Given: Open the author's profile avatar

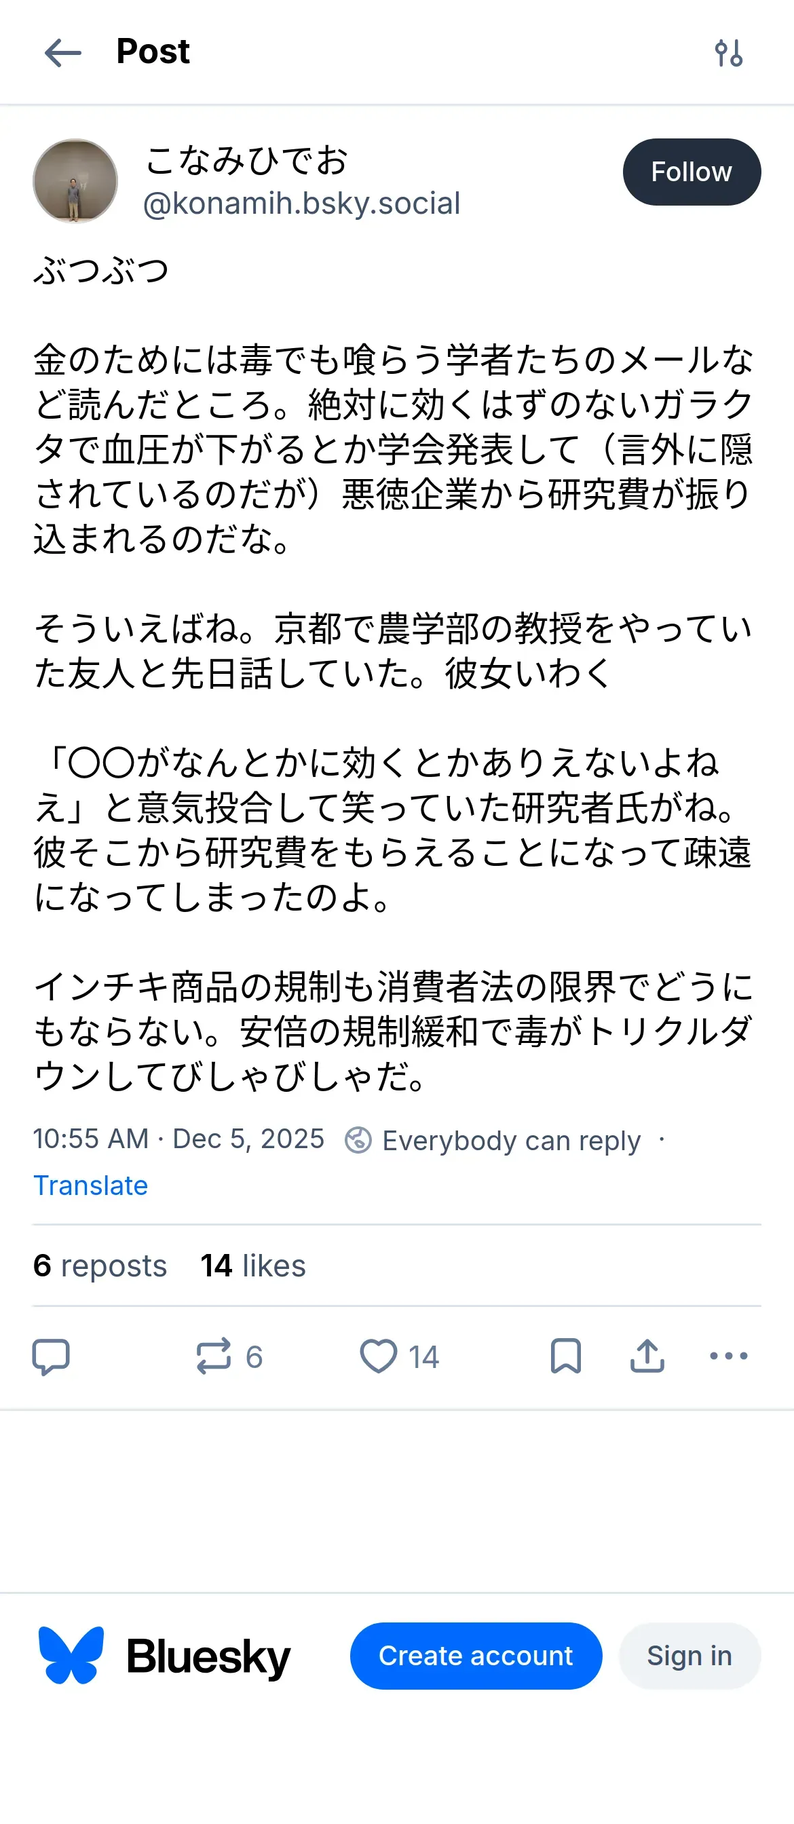Looking at the screenshot, I should (75, 180).
